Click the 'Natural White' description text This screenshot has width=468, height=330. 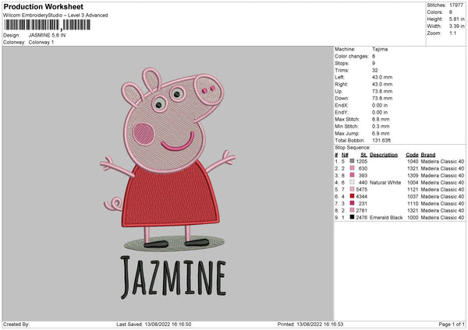coord(385,182)
